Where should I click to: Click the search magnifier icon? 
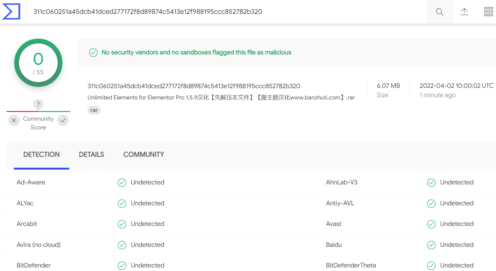(439, 12)
